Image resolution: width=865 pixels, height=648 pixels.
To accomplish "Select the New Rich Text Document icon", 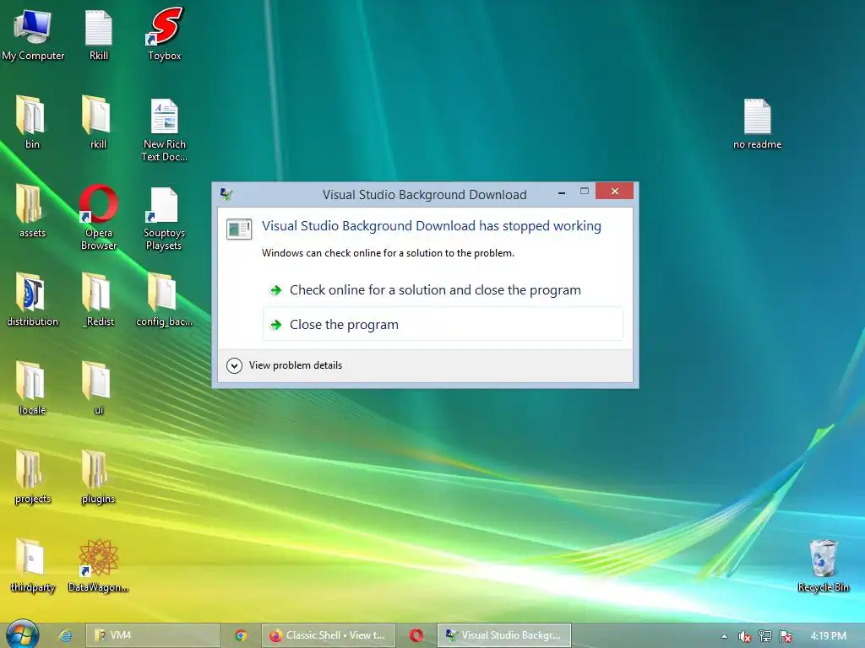I will click(x=165, y=130).
